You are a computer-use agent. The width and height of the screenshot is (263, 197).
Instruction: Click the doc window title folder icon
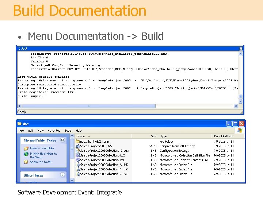point(19,124)
